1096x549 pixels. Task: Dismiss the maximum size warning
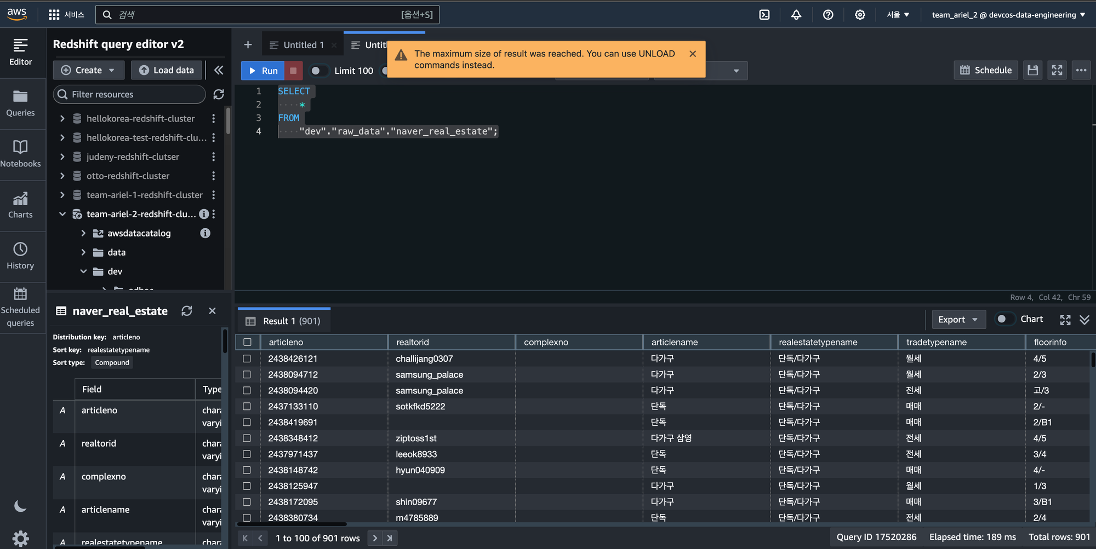pos(693,54)
